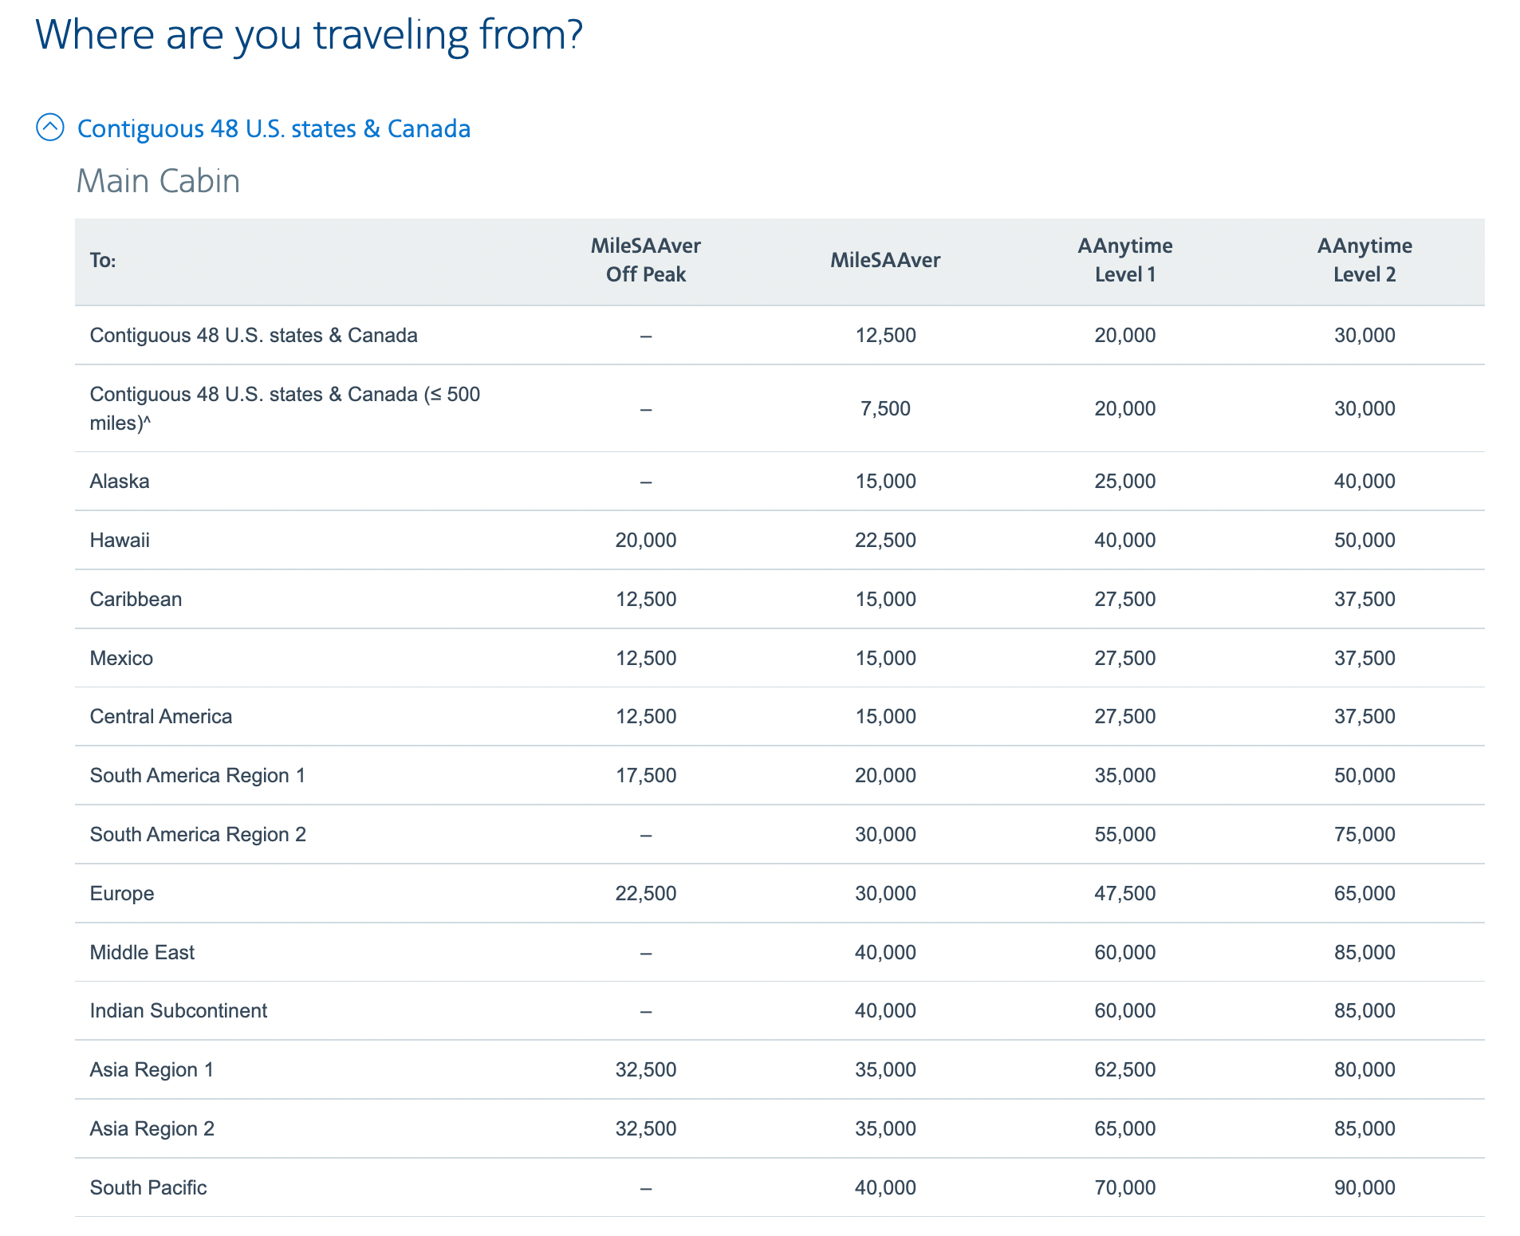
Task: Select the Caribbean destination row
Action: coord(136,599)
